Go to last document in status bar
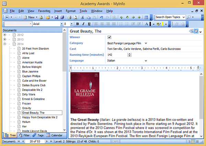 pos(51,142)
